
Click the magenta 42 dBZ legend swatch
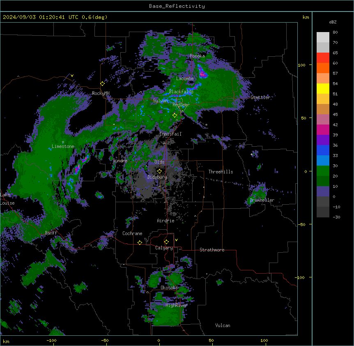click(x=323, y=129)
